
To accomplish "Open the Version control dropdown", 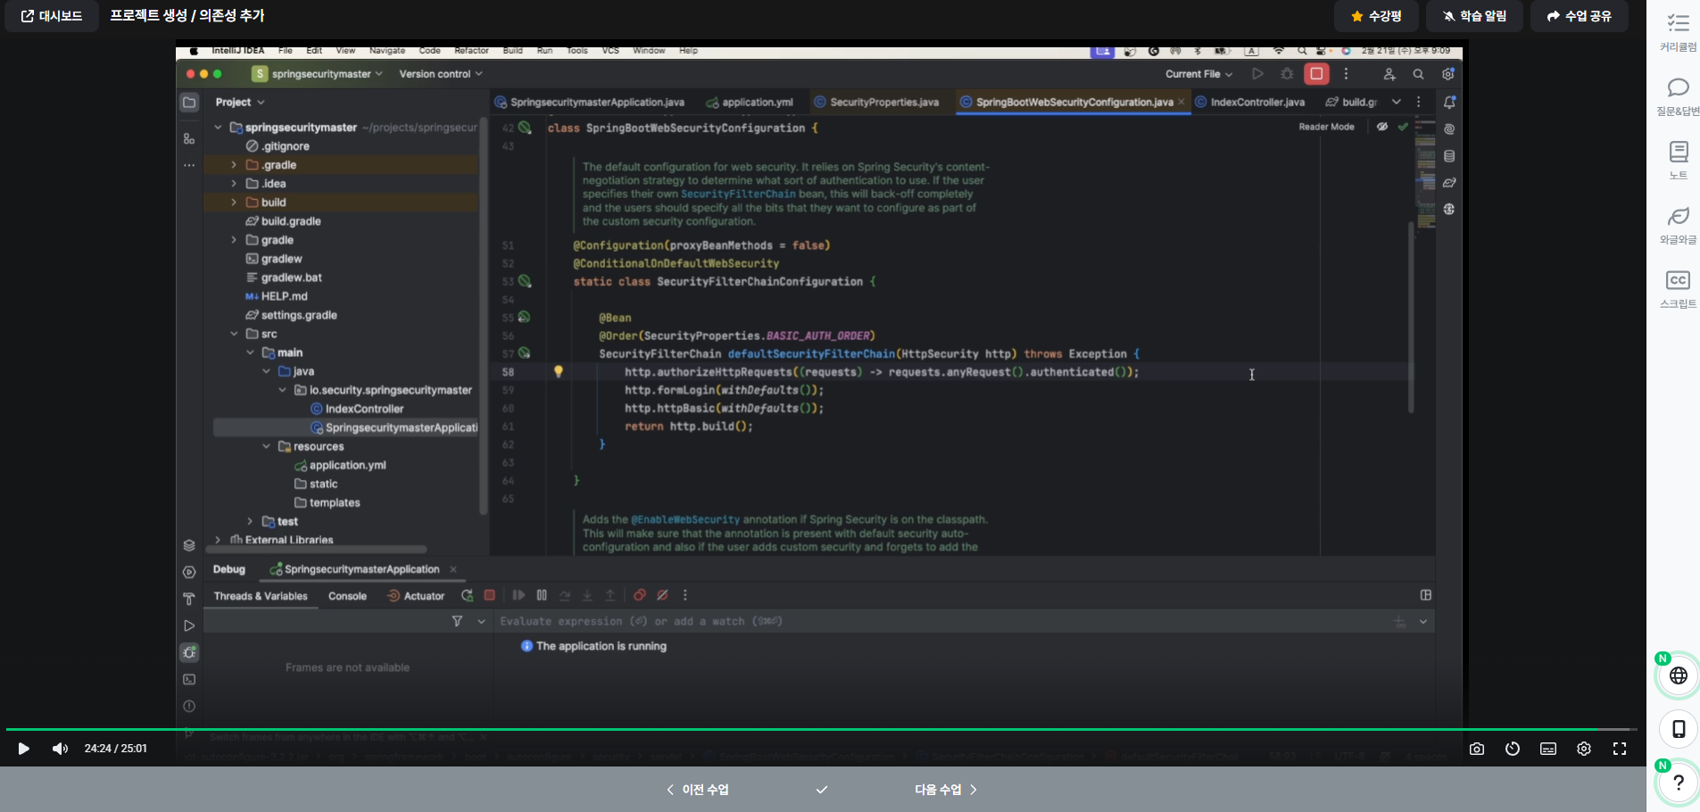I will (441, 74).
